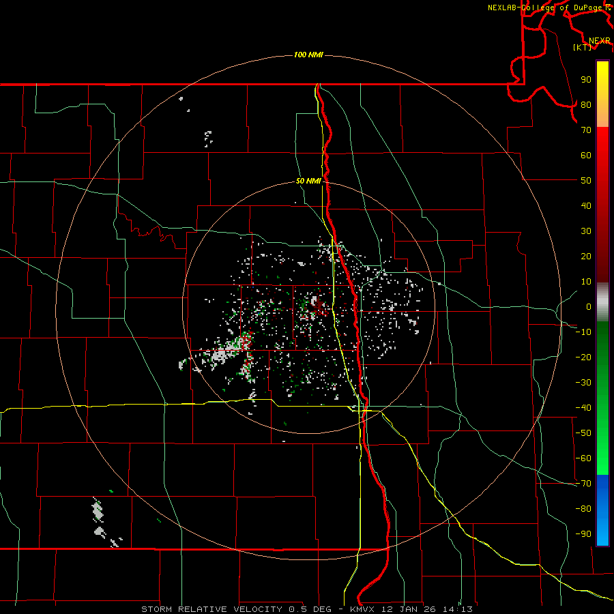
Task: Select the -80 value on velocity scale
Action: (x=583, y=509)
